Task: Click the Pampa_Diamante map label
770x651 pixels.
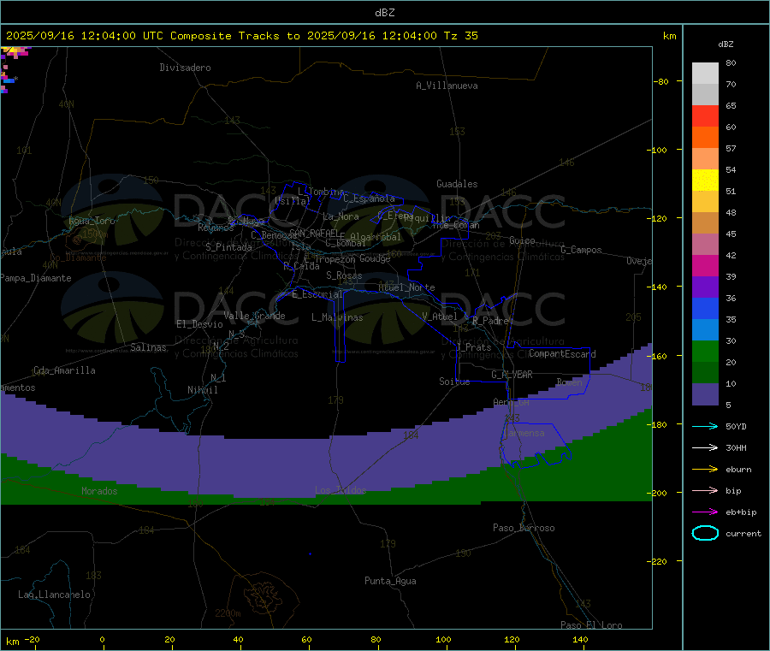Action: click(36, 278)
